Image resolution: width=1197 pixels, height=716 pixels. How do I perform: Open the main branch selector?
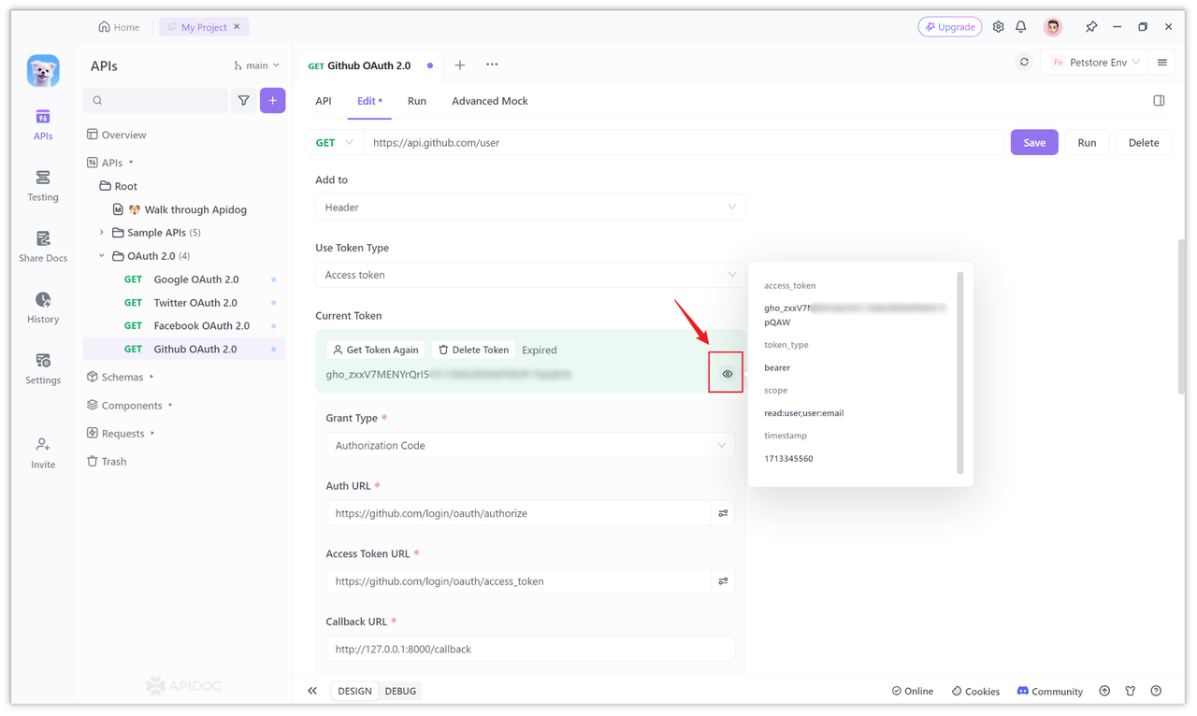coord(257,65)
